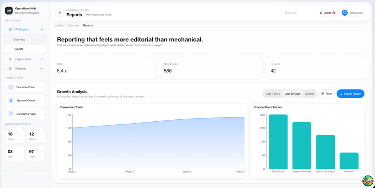This screenshot has height=188, width=375.
Task: Select the Workspace navigation item
Action: (25, 29)
